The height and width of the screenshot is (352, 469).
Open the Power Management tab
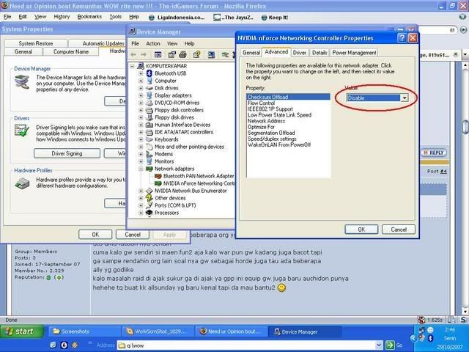coord(354,53)
